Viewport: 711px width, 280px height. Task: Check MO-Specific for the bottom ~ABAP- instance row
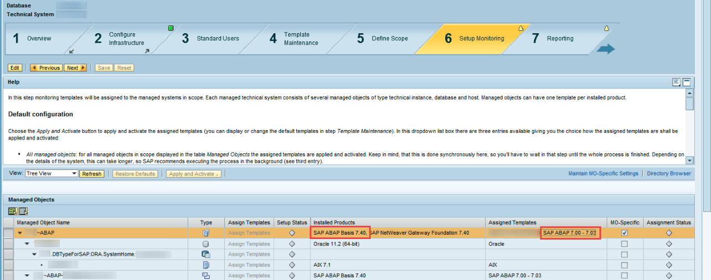624,275
